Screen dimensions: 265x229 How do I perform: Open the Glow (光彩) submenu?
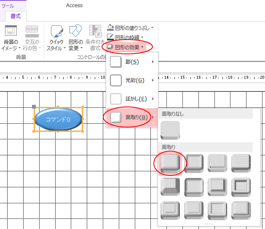point(132,80)
